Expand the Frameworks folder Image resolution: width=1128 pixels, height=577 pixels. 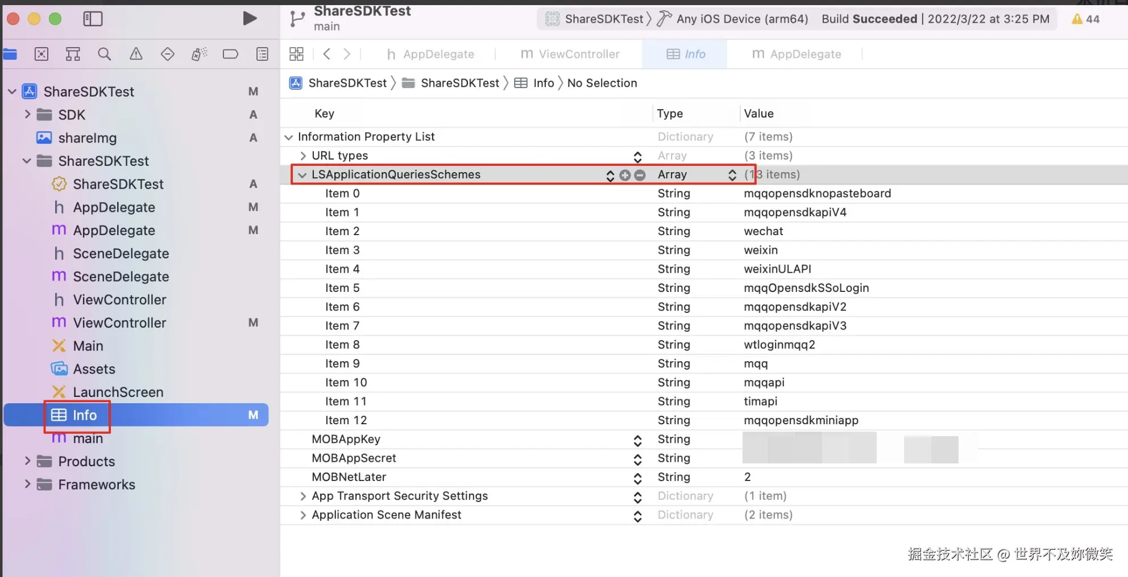[x=27, y=484]
